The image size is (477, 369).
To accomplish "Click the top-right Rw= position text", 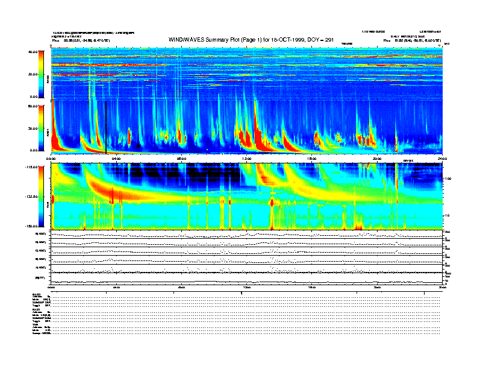I will (x=412, y=40).
